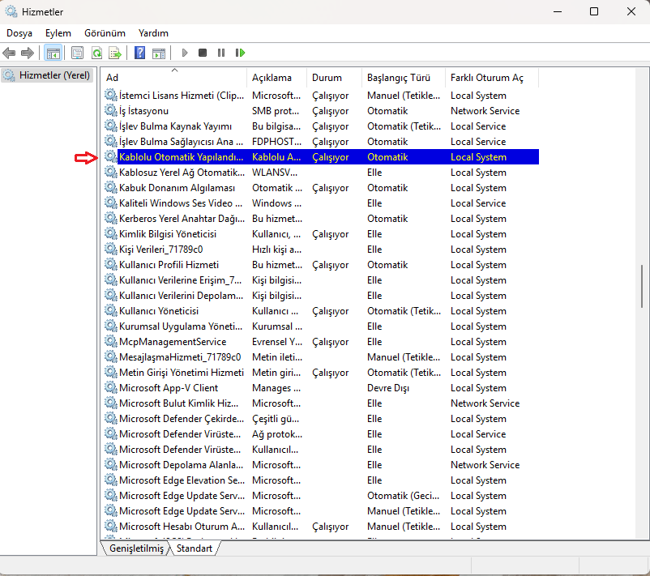Viewport: 650px width, 576px height.
Task: Open Properties via the toolbar icon
Action: click(77, 53)
